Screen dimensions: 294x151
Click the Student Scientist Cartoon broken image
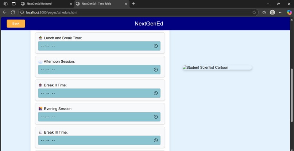[x=217, y=68]
